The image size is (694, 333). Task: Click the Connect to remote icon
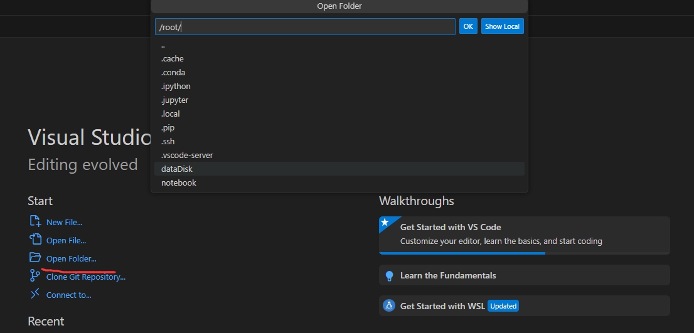tap(35, 294)
